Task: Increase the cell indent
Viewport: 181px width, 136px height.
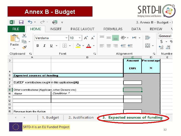Action: (130, 46)
